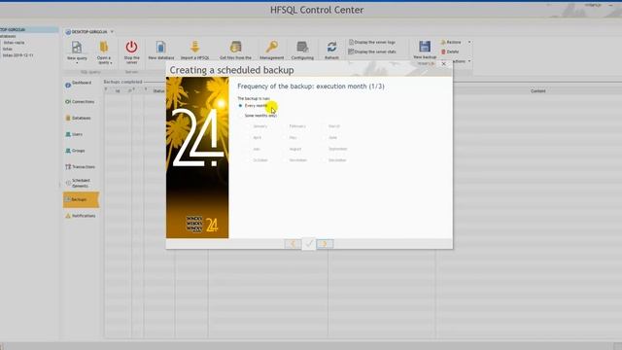Viewport: 622px width, 350px height.
Task: Check the January month checkbox
Action: tap(249, 126)
